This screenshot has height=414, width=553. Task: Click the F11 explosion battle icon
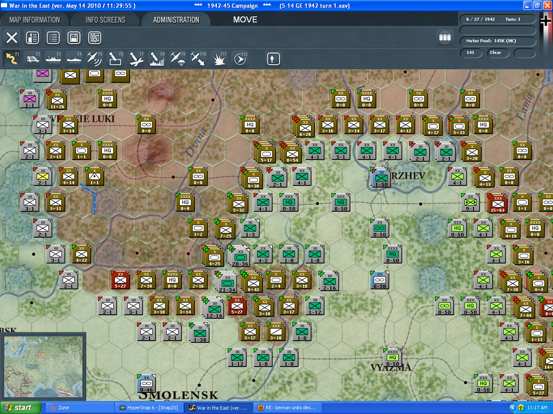[219, 59]
